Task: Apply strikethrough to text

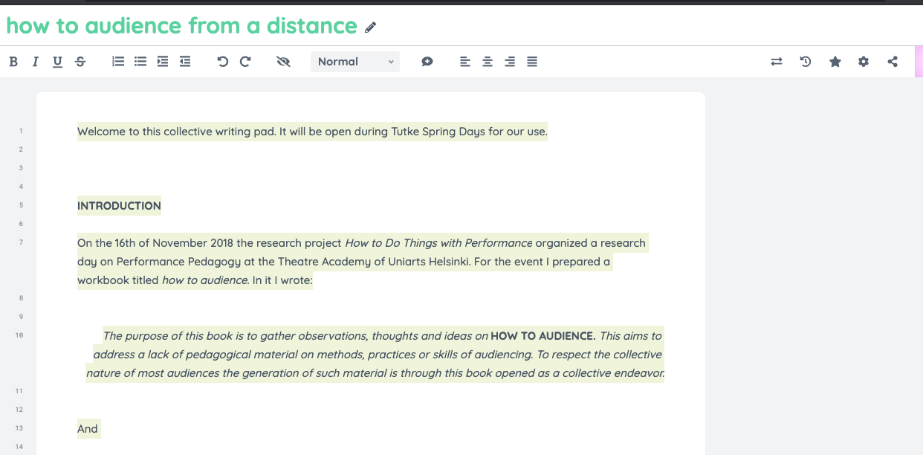Action: click(80, 62)
